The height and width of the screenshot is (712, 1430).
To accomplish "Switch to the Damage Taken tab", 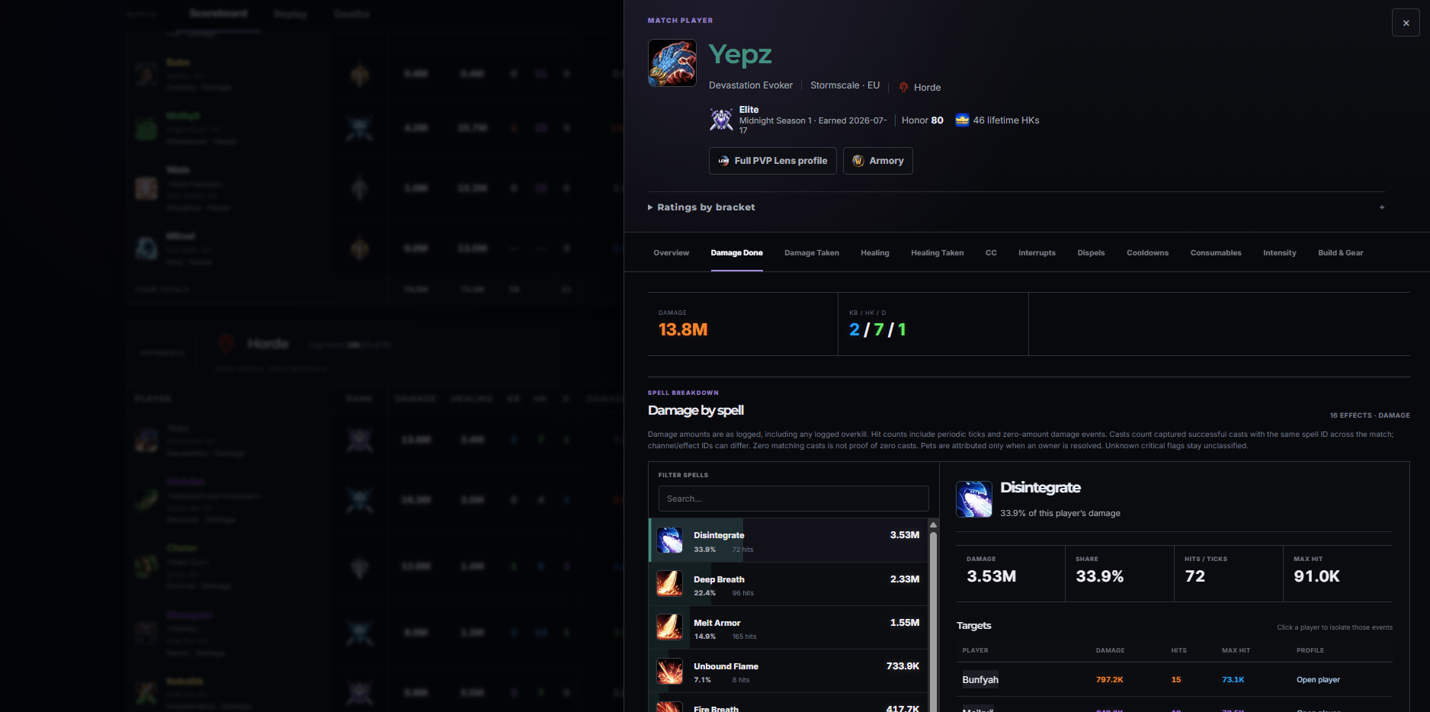I will tap(812, 253).
